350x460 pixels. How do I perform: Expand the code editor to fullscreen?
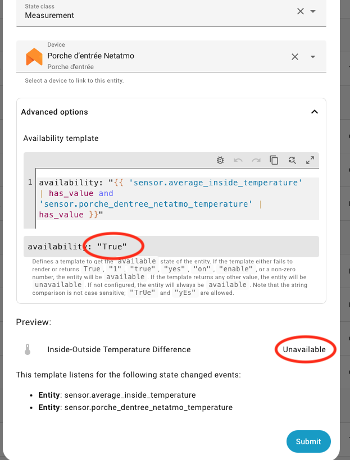tap(310, 160)
